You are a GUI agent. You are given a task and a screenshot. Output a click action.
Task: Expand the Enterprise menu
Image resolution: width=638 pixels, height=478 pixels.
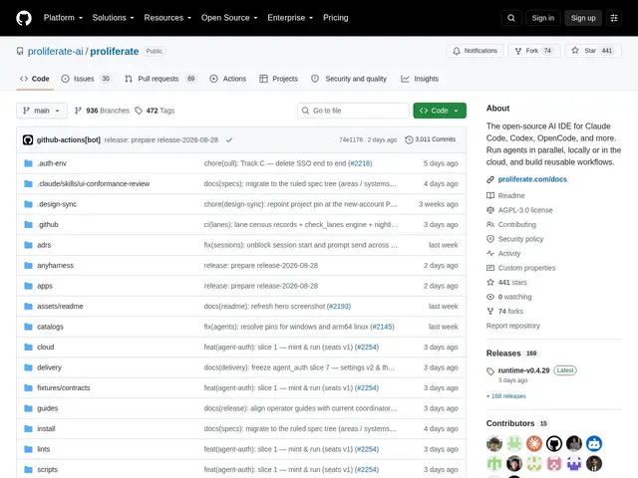pyautogui.click(x=290, y=18)
